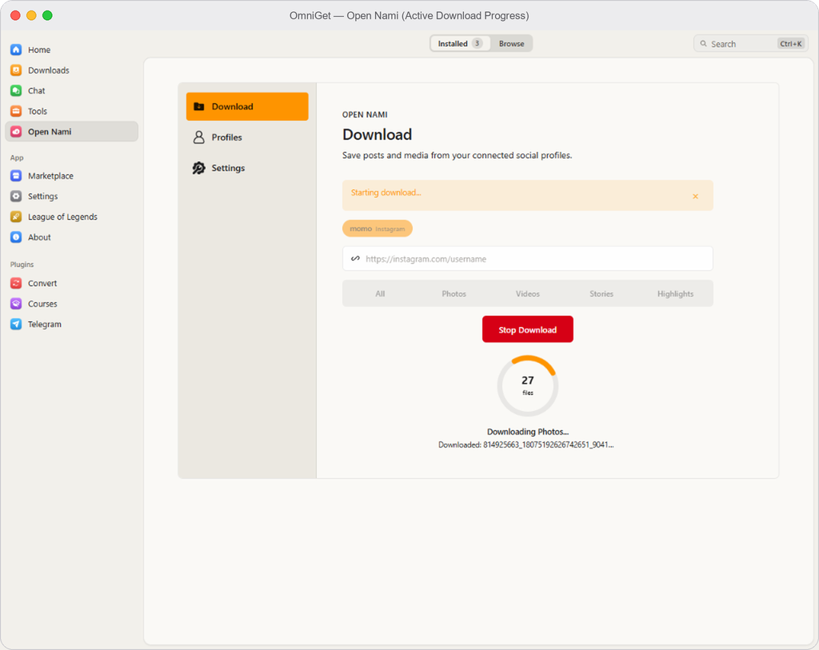Open the About label
The height and width of the screenshot is (650, 819).
point(39,237)
